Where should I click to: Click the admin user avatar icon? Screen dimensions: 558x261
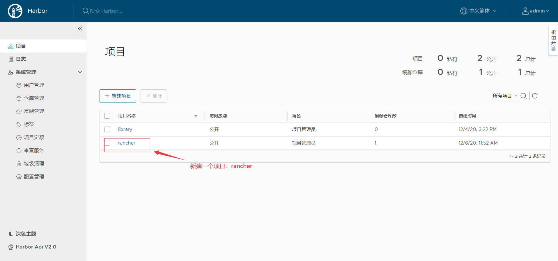point(525,11)
